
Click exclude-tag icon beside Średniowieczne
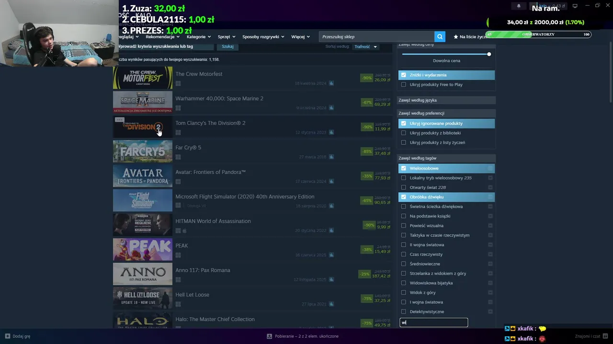490,264
